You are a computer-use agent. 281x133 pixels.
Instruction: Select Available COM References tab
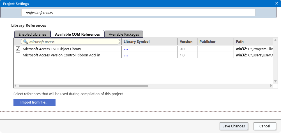click(77, 34)
